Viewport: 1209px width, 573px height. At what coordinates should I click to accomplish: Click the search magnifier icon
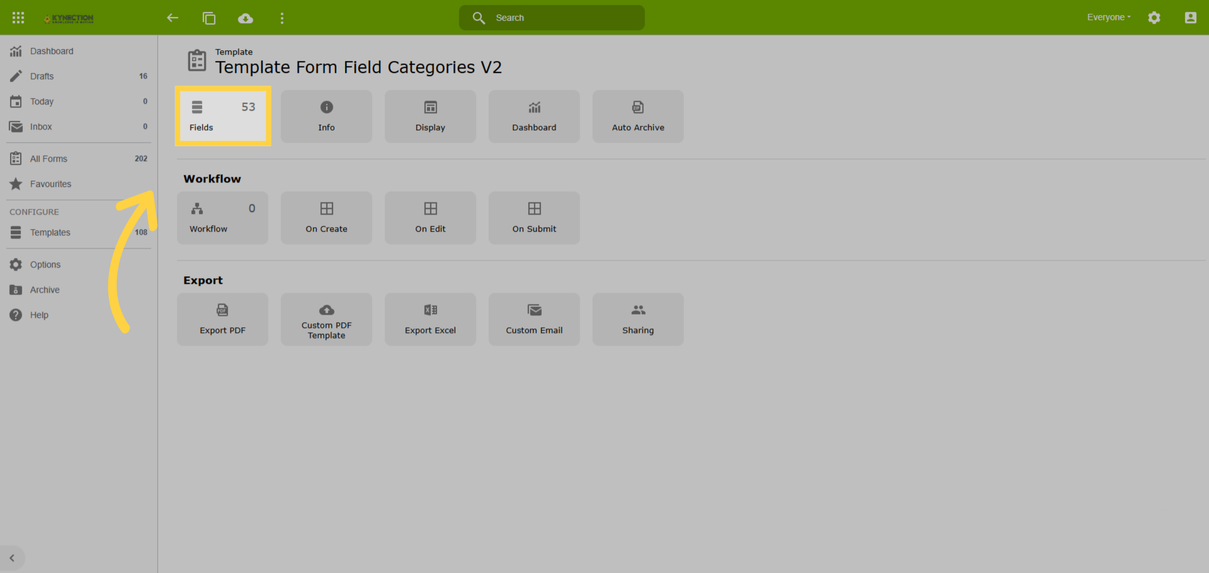479,18
